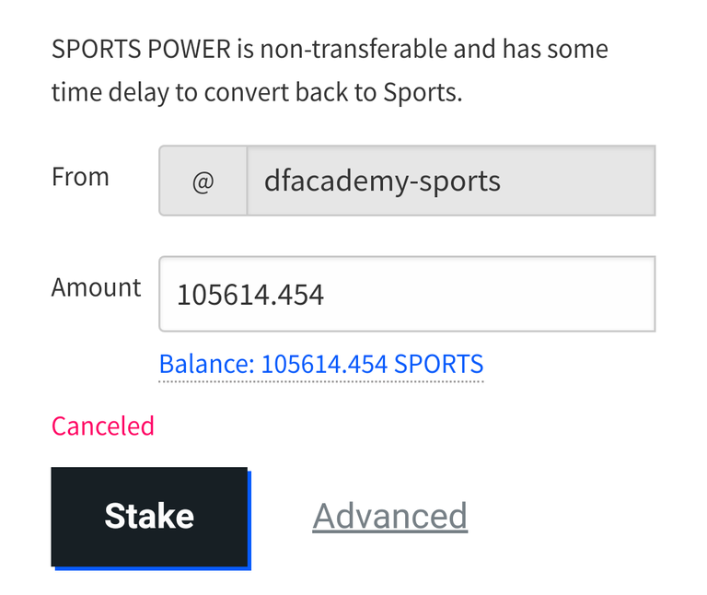Click the underlined Advanced text
The height and width of the screenshot is (595, 707).
[x=390, y=517]
